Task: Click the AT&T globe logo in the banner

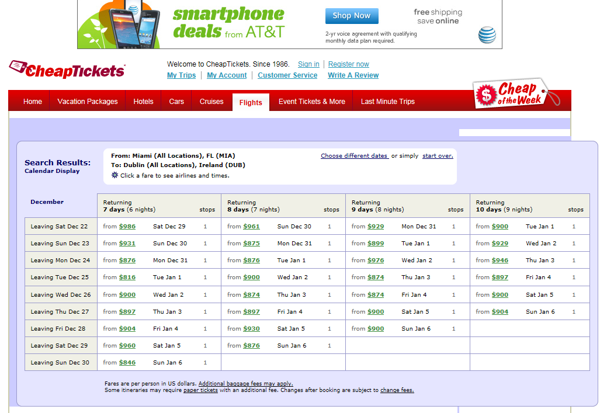Action: click(487, 35)
